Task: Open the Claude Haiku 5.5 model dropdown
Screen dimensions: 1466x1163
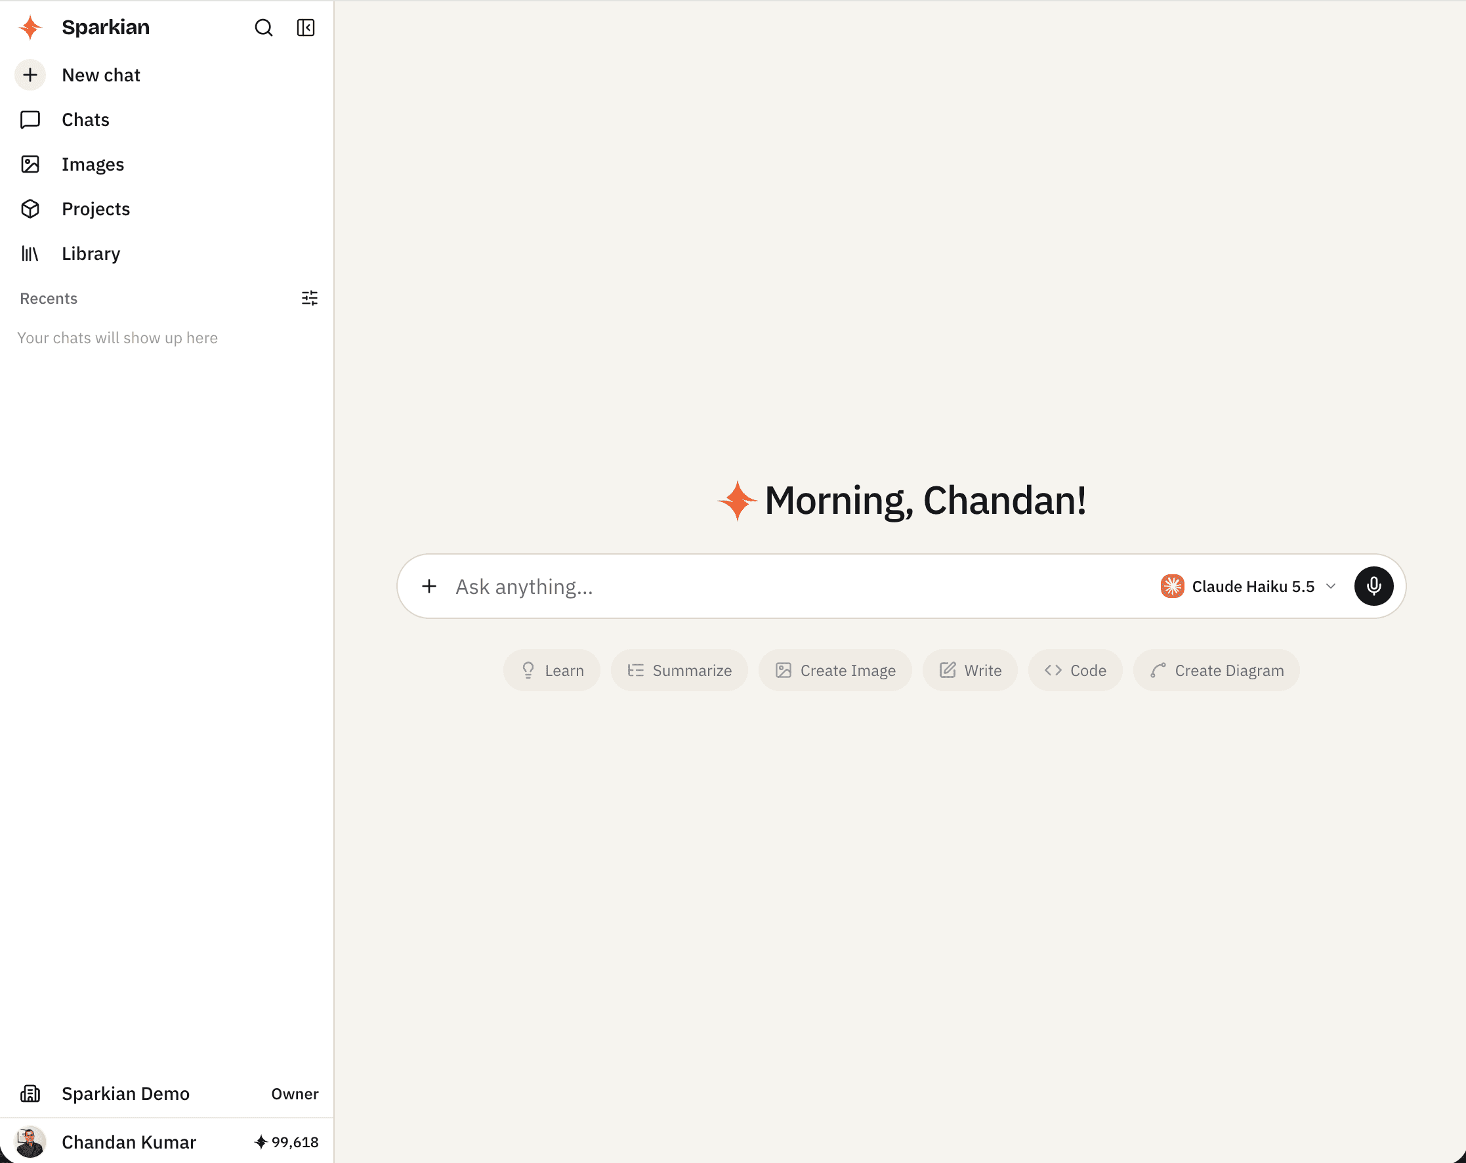Action: click(1248, 586)
